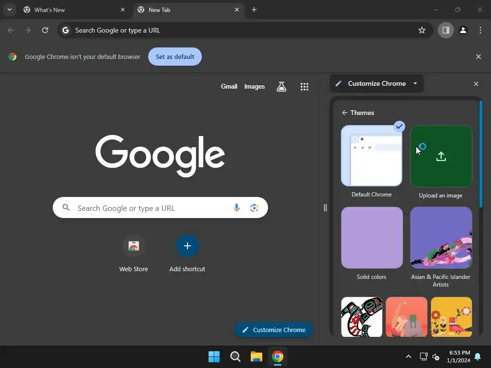
Task: Select the black and red Native art thumbnail
Action: click(x=362, y=317)
